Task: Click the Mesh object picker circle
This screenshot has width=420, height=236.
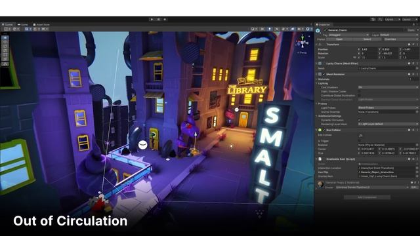Action: point(417,68)
